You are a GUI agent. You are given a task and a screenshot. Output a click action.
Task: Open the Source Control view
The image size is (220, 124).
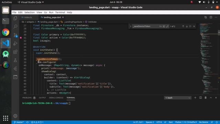coord(15,35)
